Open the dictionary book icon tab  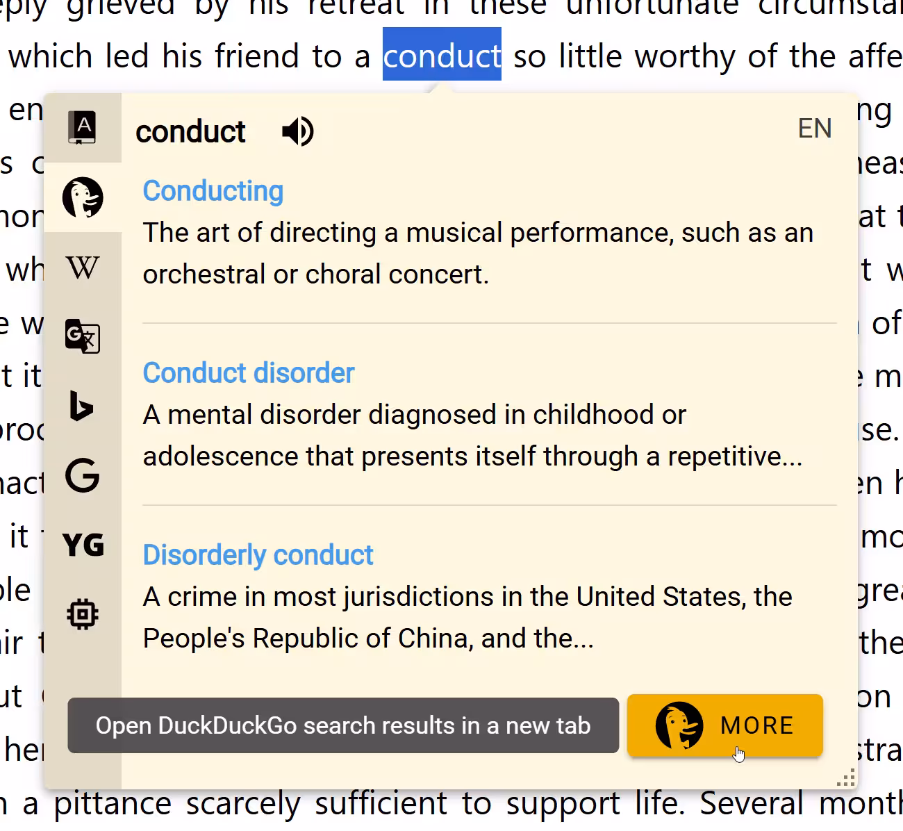click(x=82, y=128)
